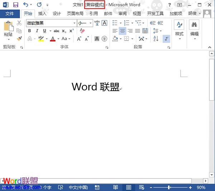Expand numbering list library arrow
The height and width of the screenshot is (191, 215).
tap(132, 23)
